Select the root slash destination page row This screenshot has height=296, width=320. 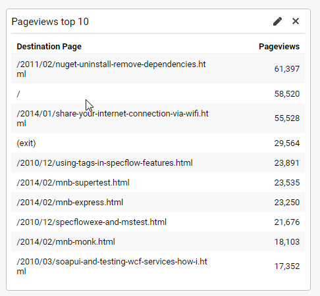[158, 93]
